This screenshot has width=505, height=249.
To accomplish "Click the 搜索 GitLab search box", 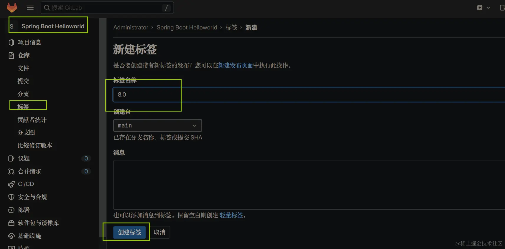I will click(x=107, y=8).
